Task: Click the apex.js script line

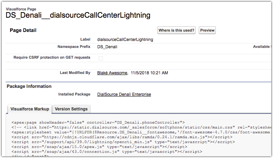Action: [99, 147]
